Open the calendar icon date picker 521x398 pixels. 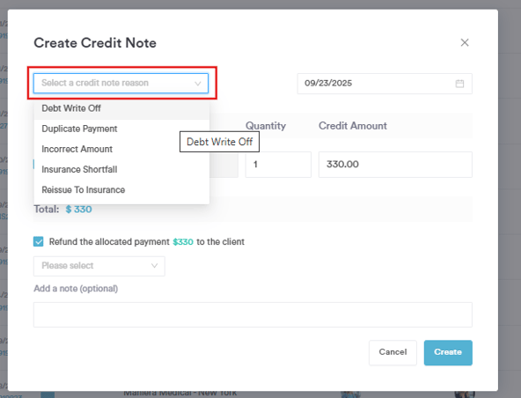click(x=459, y=84)
